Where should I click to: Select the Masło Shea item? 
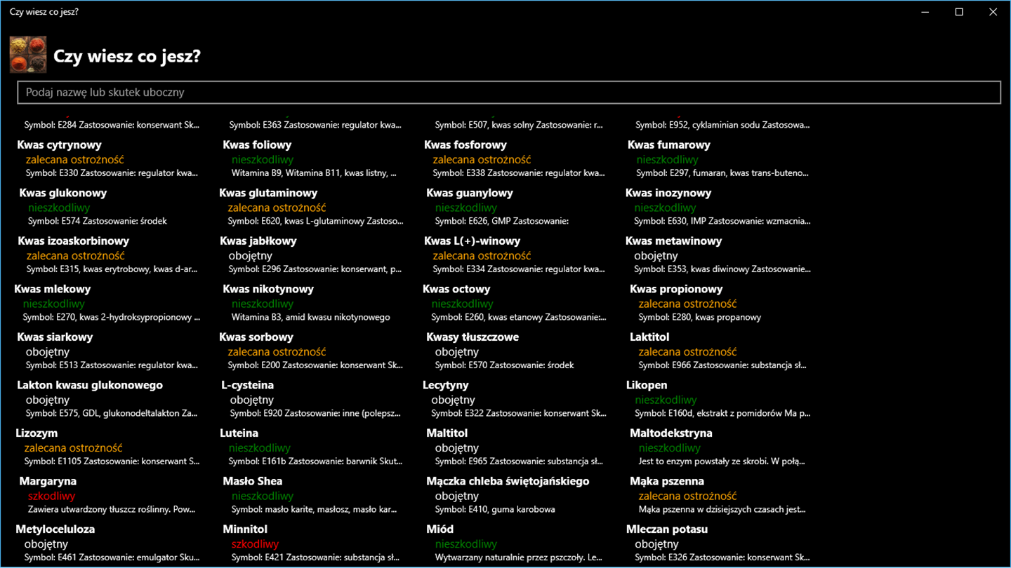[312, 495]
